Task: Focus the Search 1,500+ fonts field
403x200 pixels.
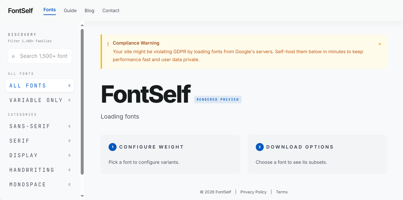Action: [40, 56]
